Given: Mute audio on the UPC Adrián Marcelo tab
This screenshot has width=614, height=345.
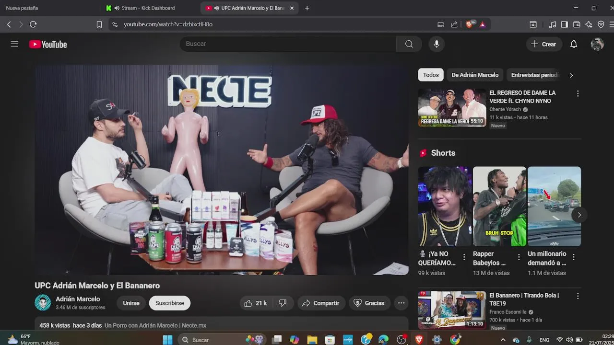Looking at the screenshot, I should [216, 8].
